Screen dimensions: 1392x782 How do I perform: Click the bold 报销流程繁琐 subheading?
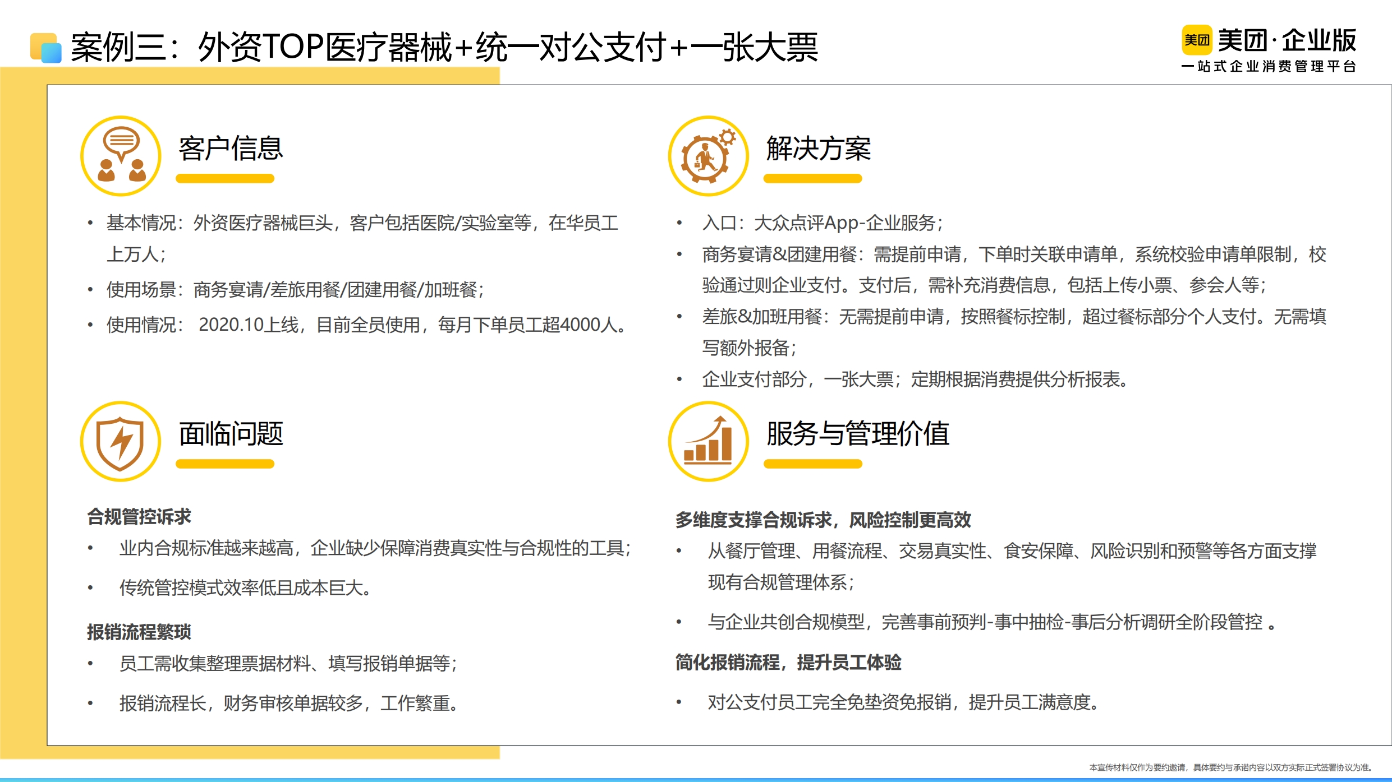[139, 632]
